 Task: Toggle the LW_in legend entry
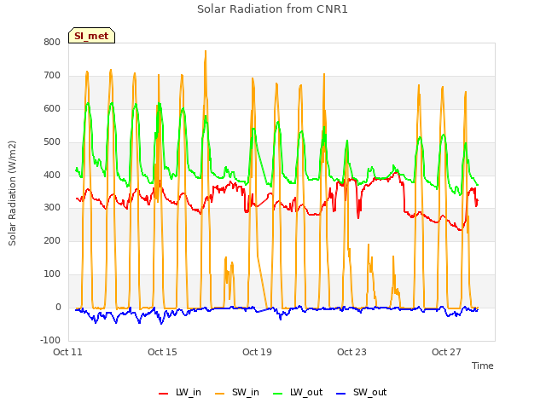pyautogui.click(x=180, y=392)
